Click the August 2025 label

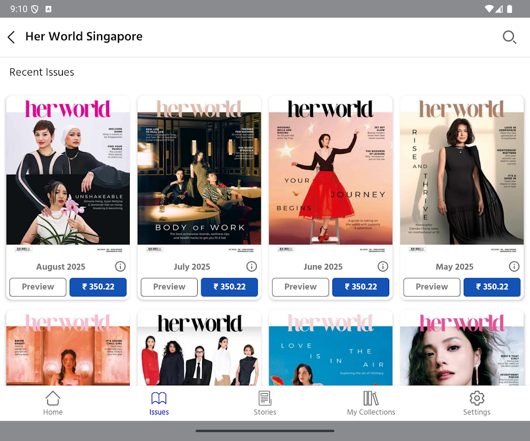[x=61, y=267]
